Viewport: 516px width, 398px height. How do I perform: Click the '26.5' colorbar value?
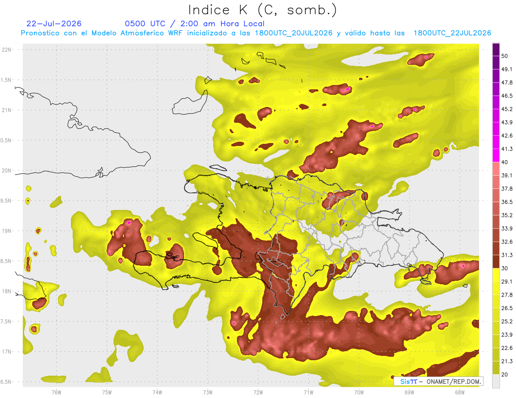point(507,308)
